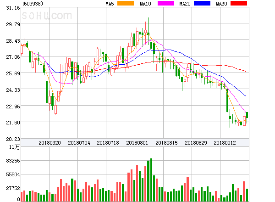
Task: Click the tallest green volume bar
Action: click(x=151, y=180)
